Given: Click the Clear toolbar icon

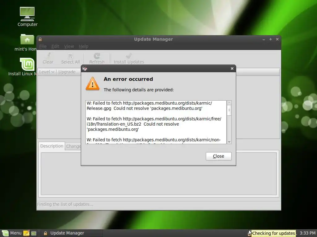Looking at the screenshot, I should [x=48, y=58].
